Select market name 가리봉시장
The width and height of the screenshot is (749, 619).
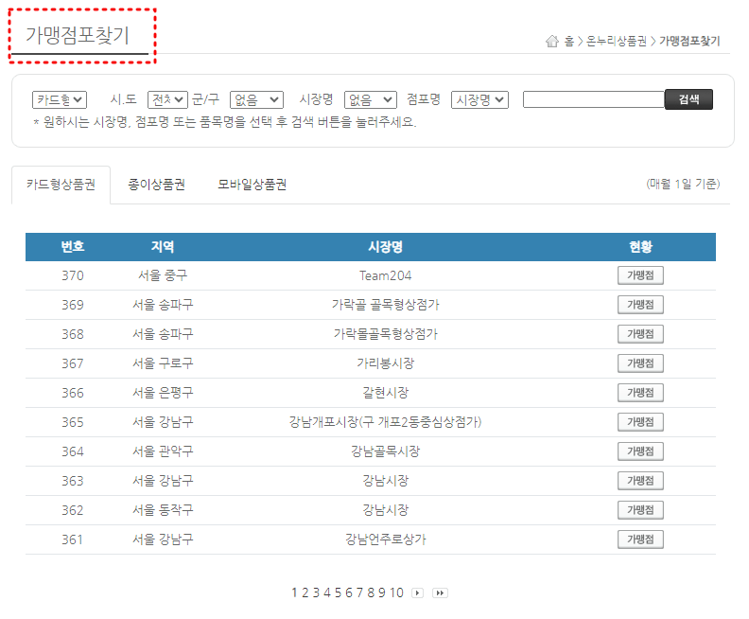[385, 363]
